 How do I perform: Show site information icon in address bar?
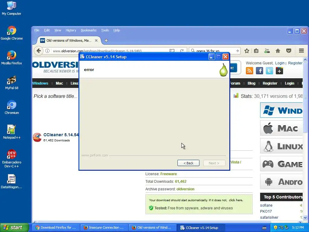[x=47, y=51]
